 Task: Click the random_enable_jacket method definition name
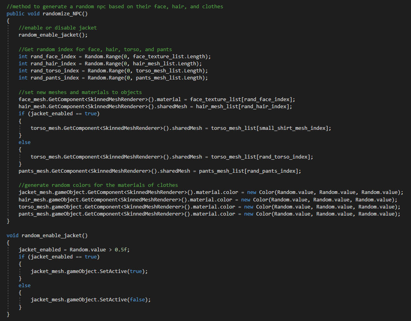tap(54, 235)
